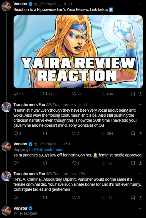Screen dimensions: 146x218
Task: Repost the 'Yaira punches a guys jaw' tweet
Action: pos(45,163)
